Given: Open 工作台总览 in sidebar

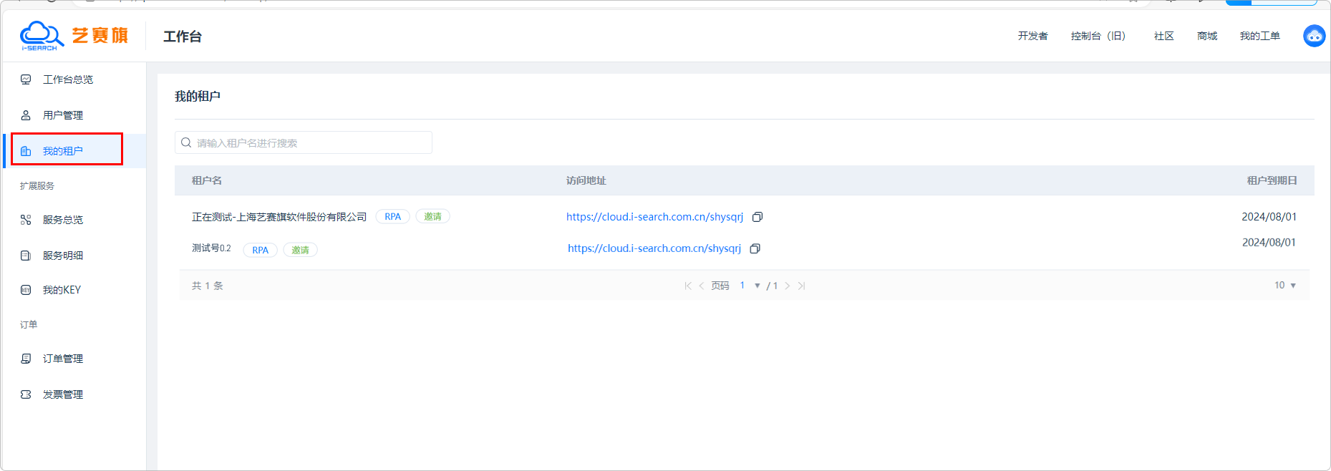Looking at the screenshot, I should point(67,79).
